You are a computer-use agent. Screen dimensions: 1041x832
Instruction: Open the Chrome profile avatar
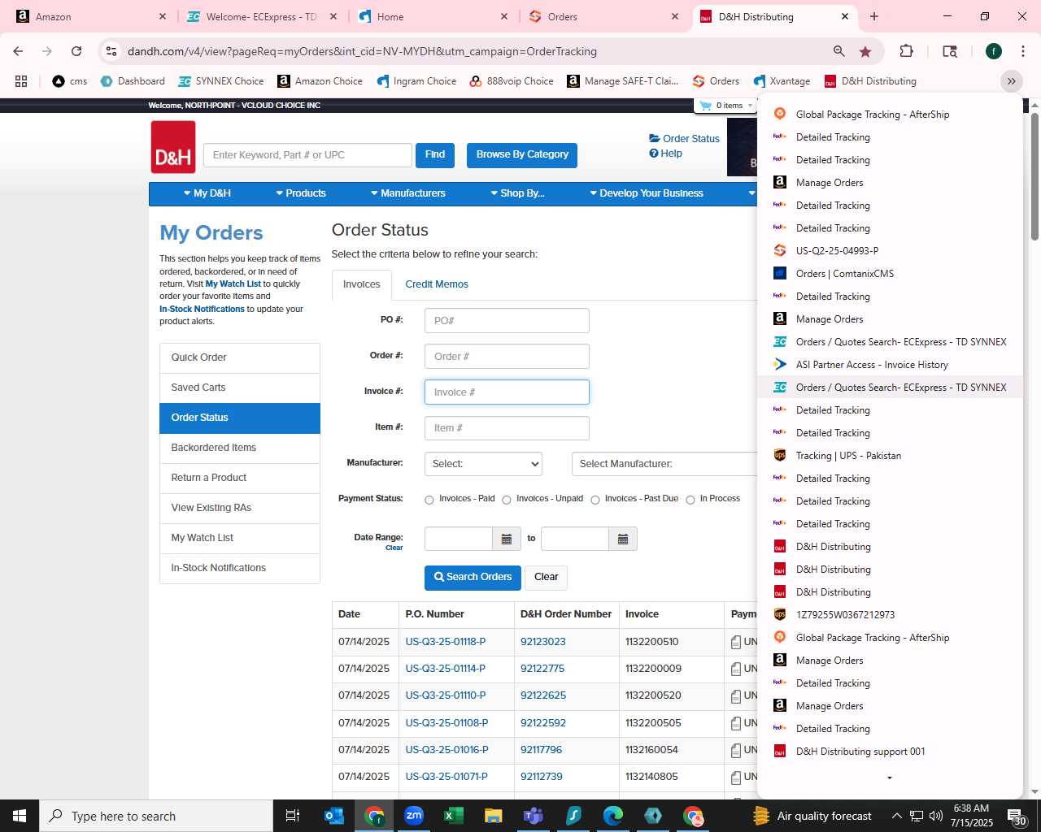point(993,51)
